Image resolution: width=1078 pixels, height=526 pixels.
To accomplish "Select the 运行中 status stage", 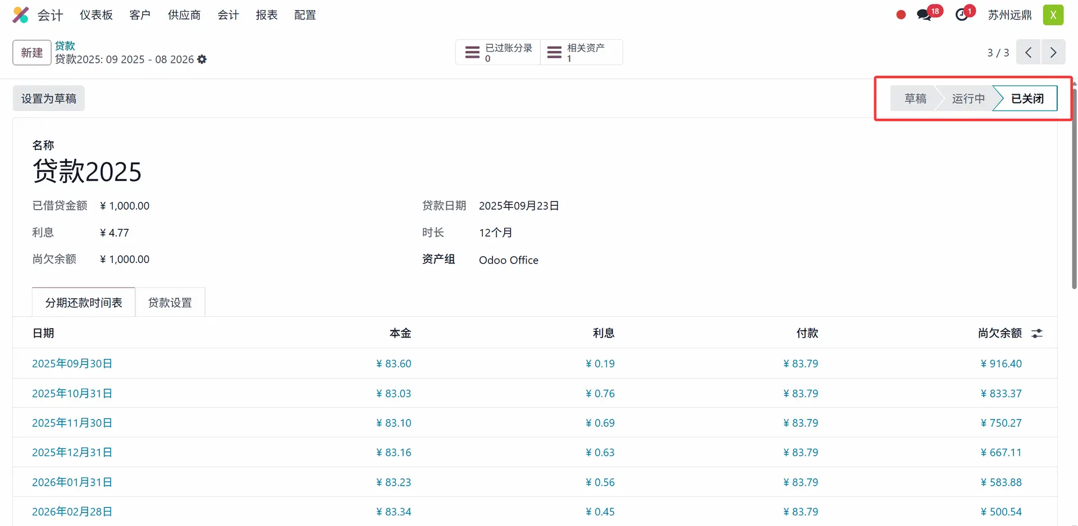I will click(968, 99).
